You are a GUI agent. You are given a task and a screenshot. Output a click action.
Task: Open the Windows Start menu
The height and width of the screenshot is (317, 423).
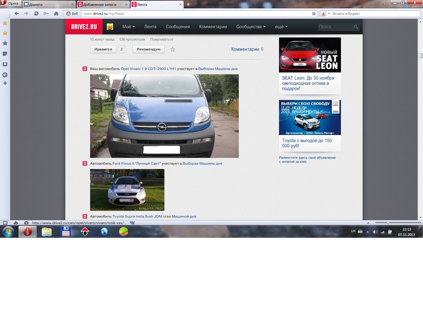[8, 232]
